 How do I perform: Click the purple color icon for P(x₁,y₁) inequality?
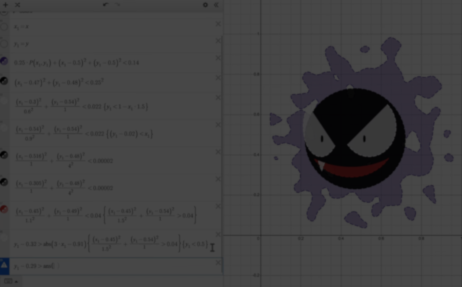point(4,61)
